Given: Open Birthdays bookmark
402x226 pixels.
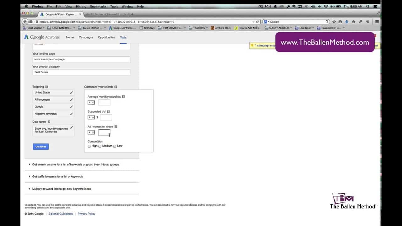Looking at the screenshot, I should [147, 28].
